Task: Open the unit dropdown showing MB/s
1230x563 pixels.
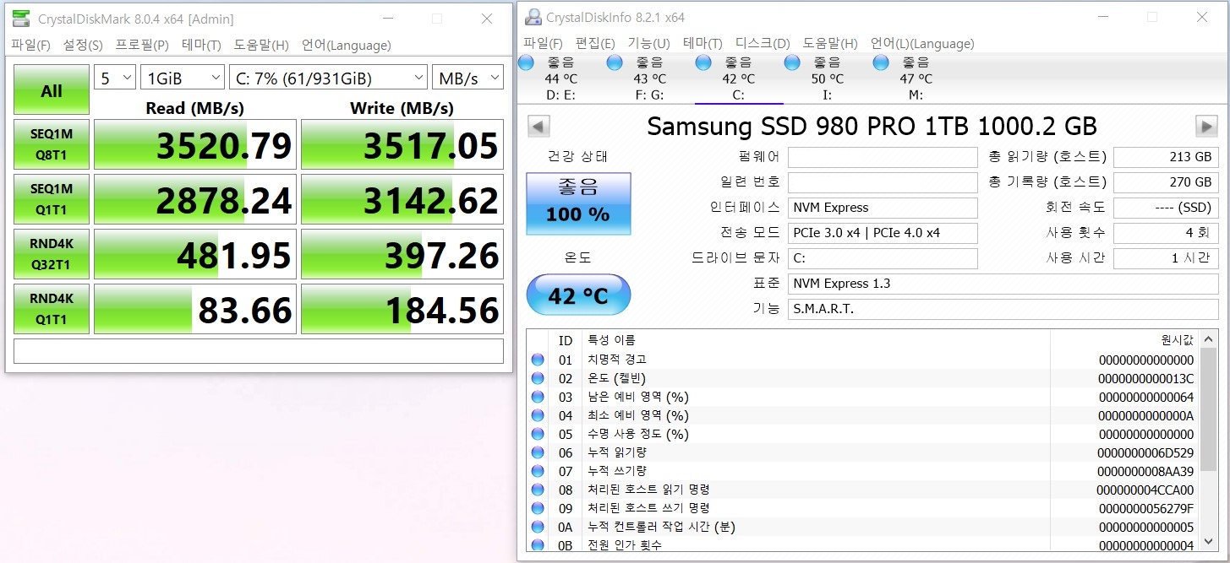Action: [467, 78]
